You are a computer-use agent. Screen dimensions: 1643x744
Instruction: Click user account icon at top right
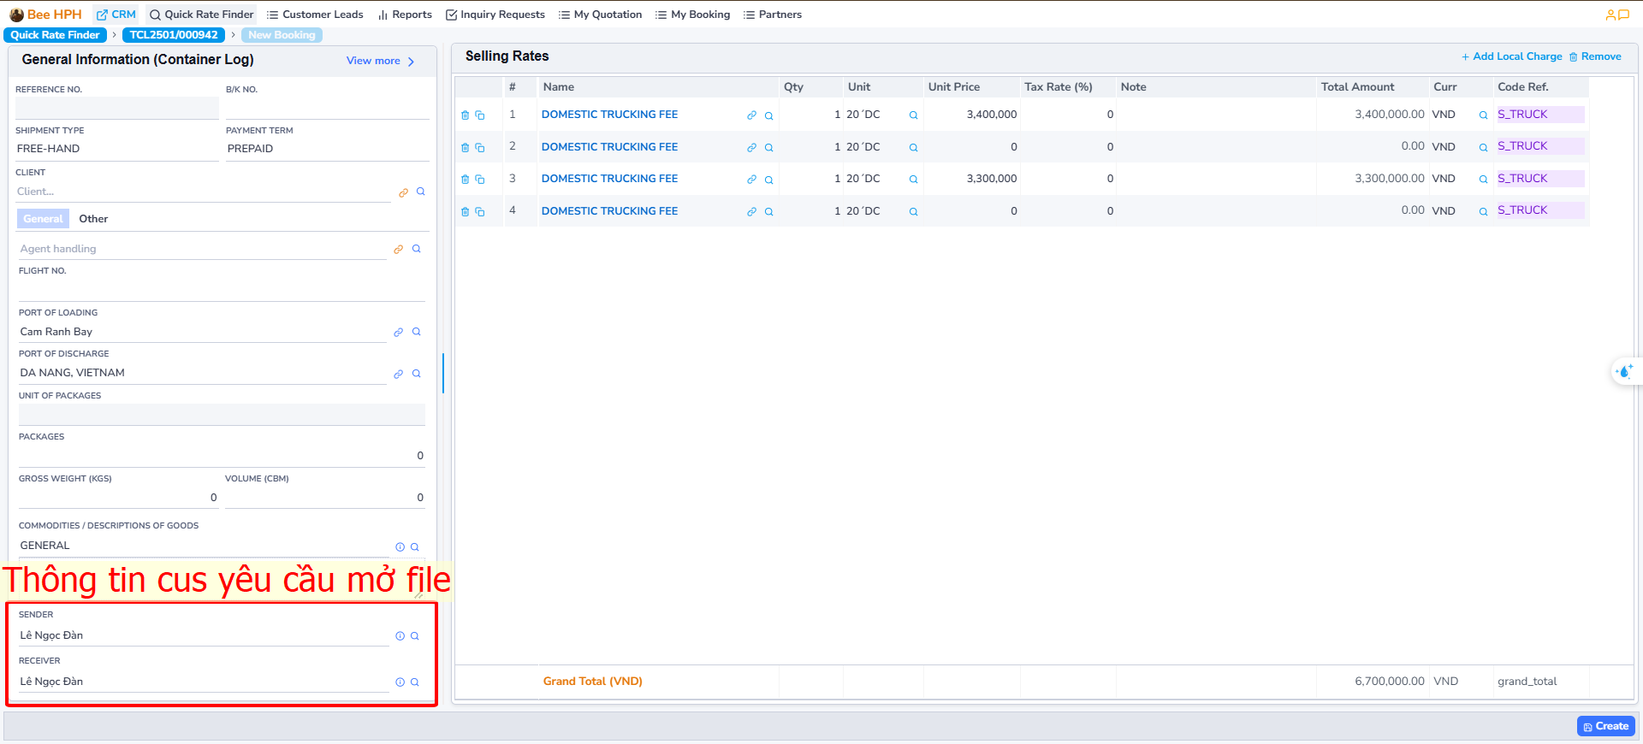pos(1610,15)
